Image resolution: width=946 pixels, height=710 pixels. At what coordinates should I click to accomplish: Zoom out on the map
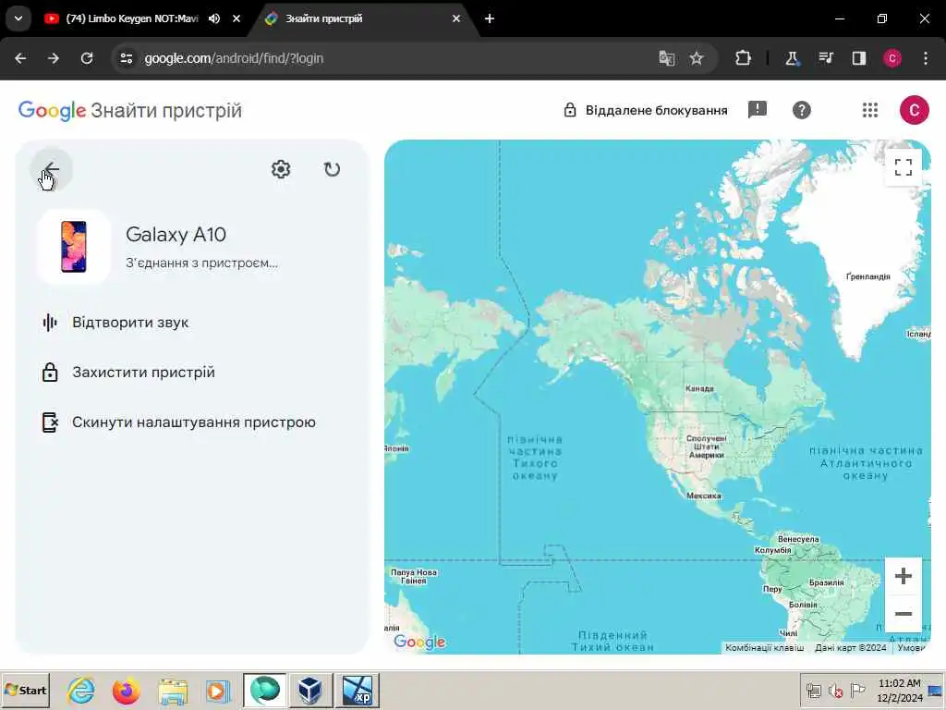[904, 614]
